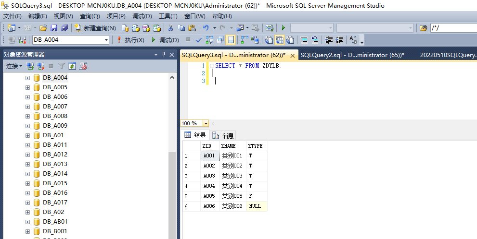Expand the DB_AB01 database node

click(x=28, y=222)
